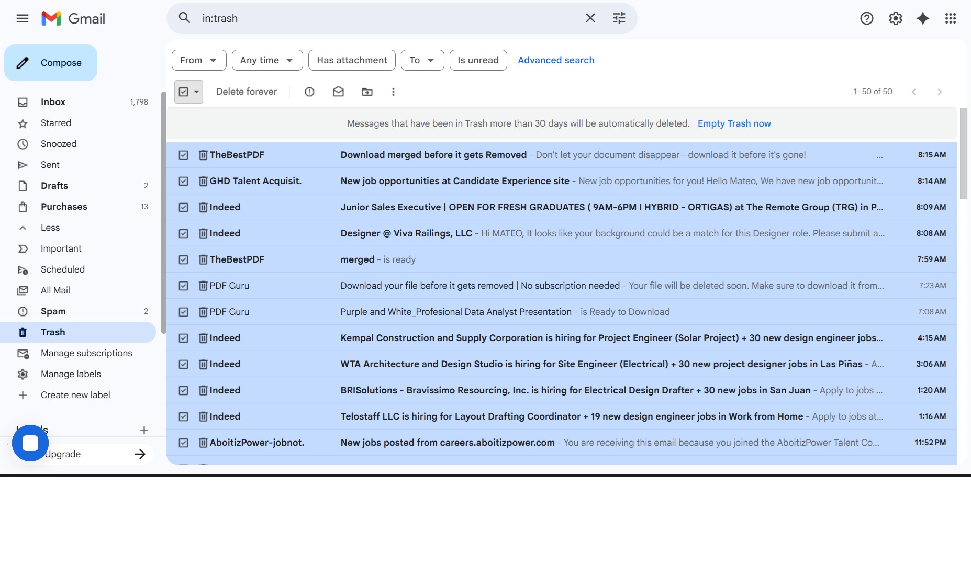Click the trash icon on the Viva Railings row

203,233
